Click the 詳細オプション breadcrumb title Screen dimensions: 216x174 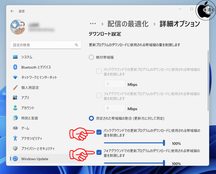point(180,24)
